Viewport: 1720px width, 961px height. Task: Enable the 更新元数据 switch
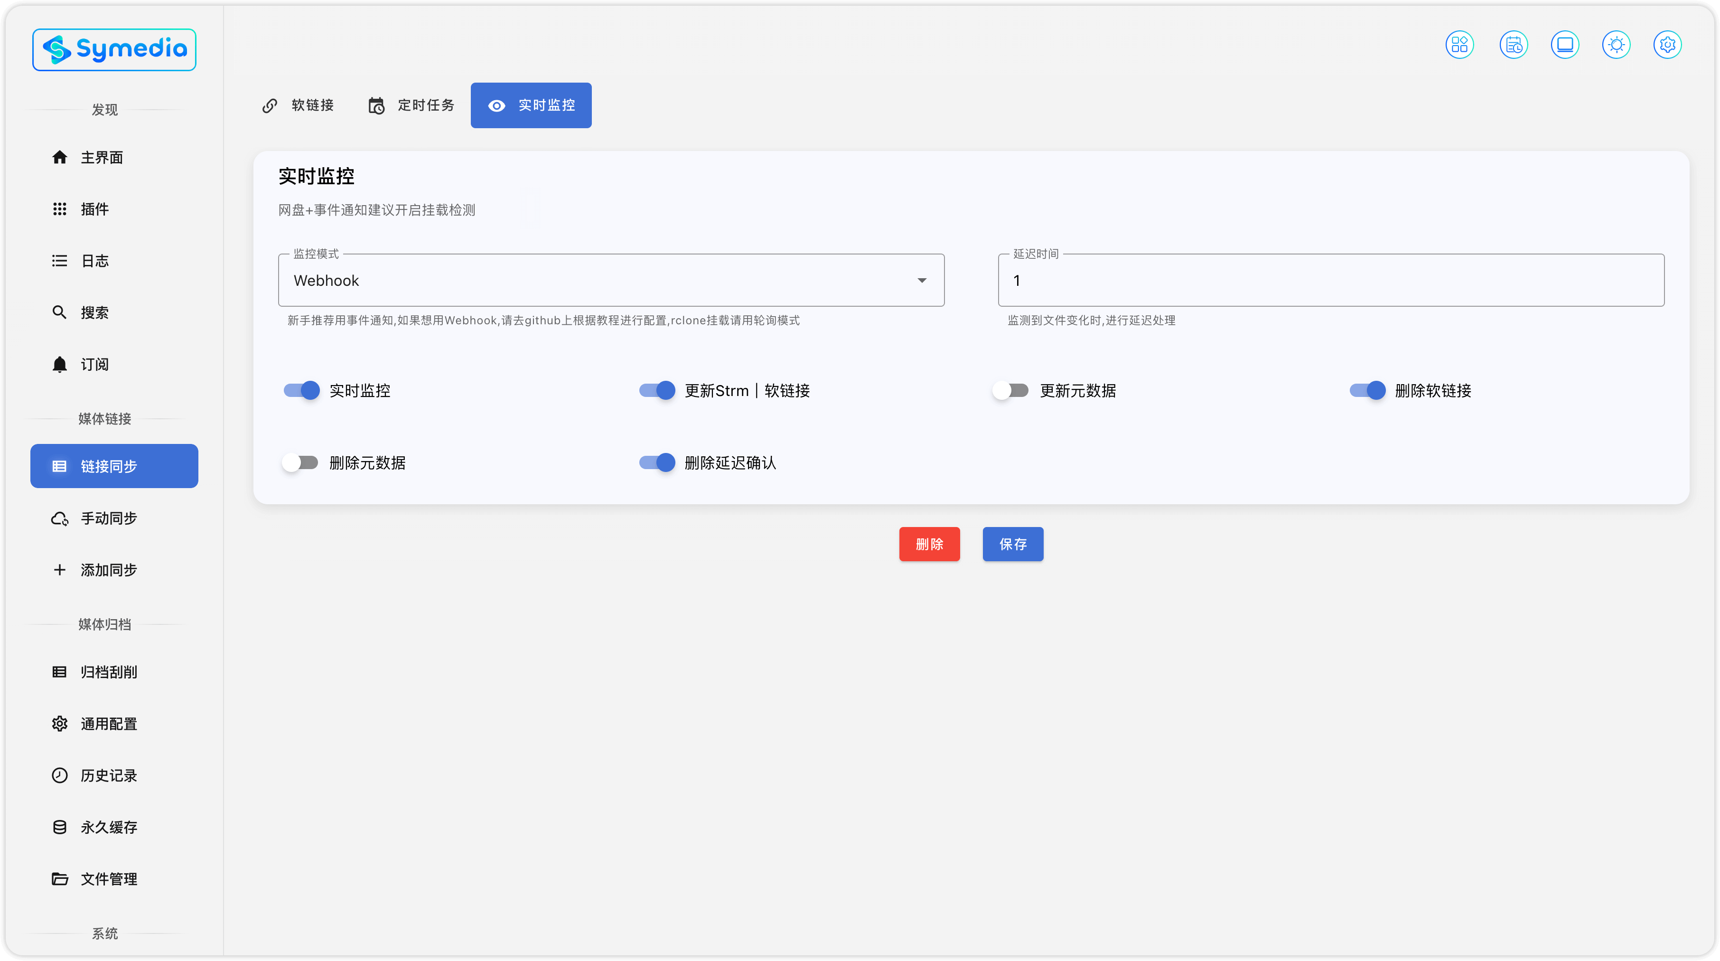point(1010,391)
